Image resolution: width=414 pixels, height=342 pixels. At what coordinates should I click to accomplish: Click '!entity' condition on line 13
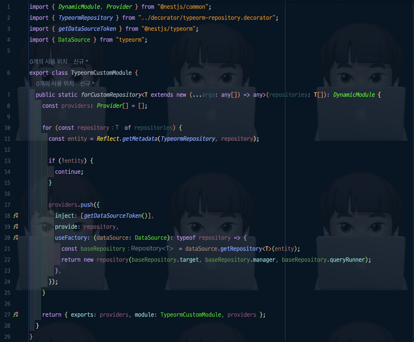(x=72, y=161)
